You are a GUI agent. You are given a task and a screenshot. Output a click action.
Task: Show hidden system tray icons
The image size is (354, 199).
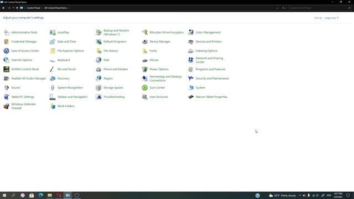300,195
